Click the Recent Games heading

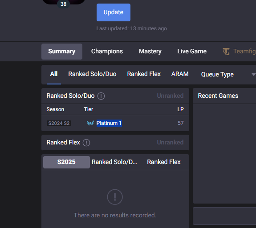218,96
